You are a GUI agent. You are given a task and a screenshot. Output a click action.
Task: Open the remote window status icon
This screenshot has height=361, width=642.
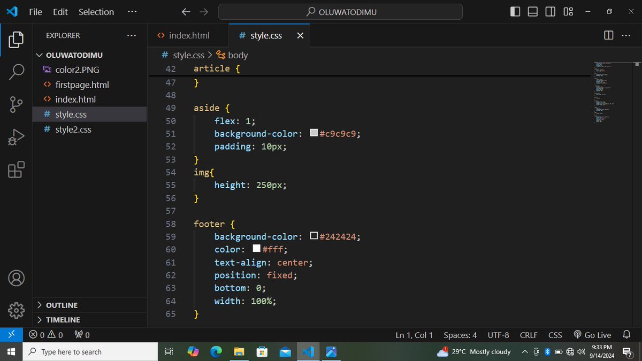click(x=11, y=335)
